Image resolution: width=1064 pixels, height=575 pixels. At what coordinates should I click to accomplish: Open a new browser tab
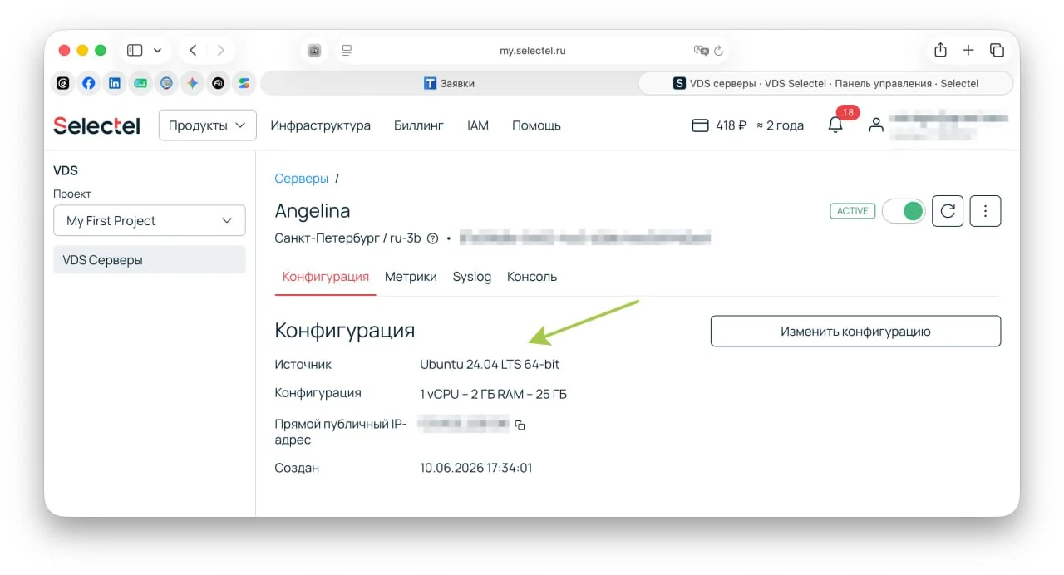[x=968, y=50]
